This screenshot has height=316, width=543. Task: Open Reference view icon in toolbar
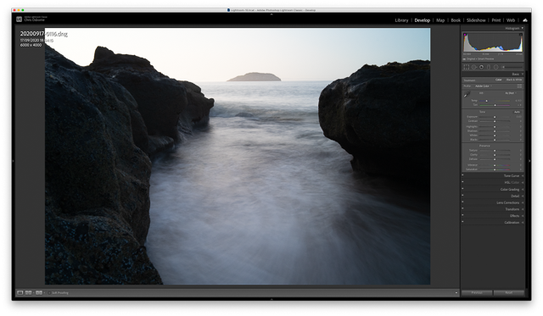tap(28, 293)
